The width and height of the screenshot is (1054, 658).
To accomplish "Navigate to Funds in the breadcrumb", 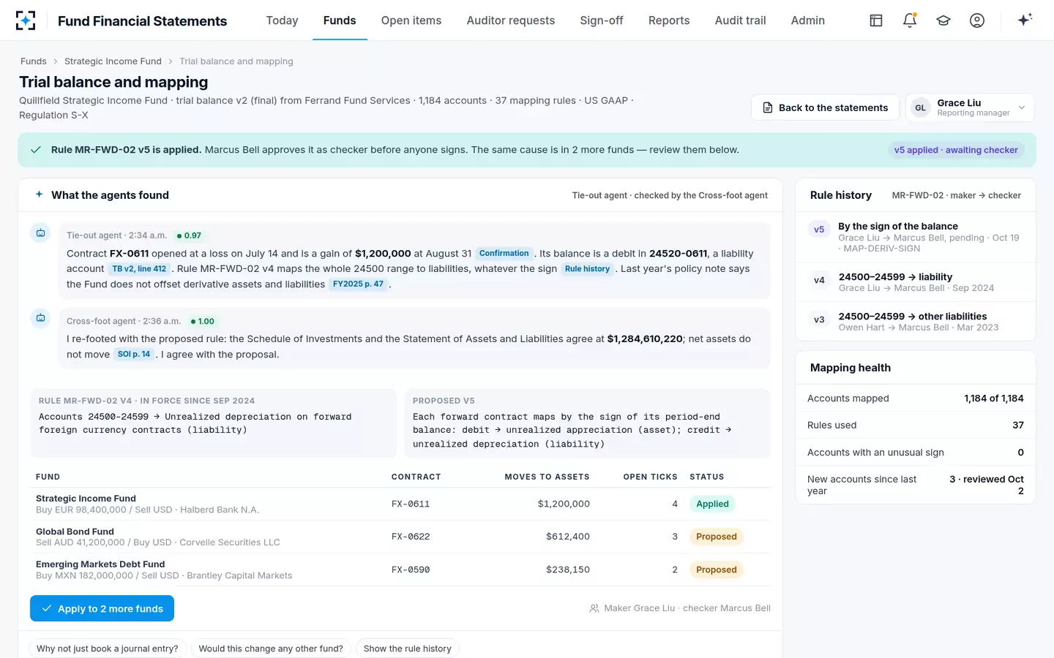I will (34, 61).
